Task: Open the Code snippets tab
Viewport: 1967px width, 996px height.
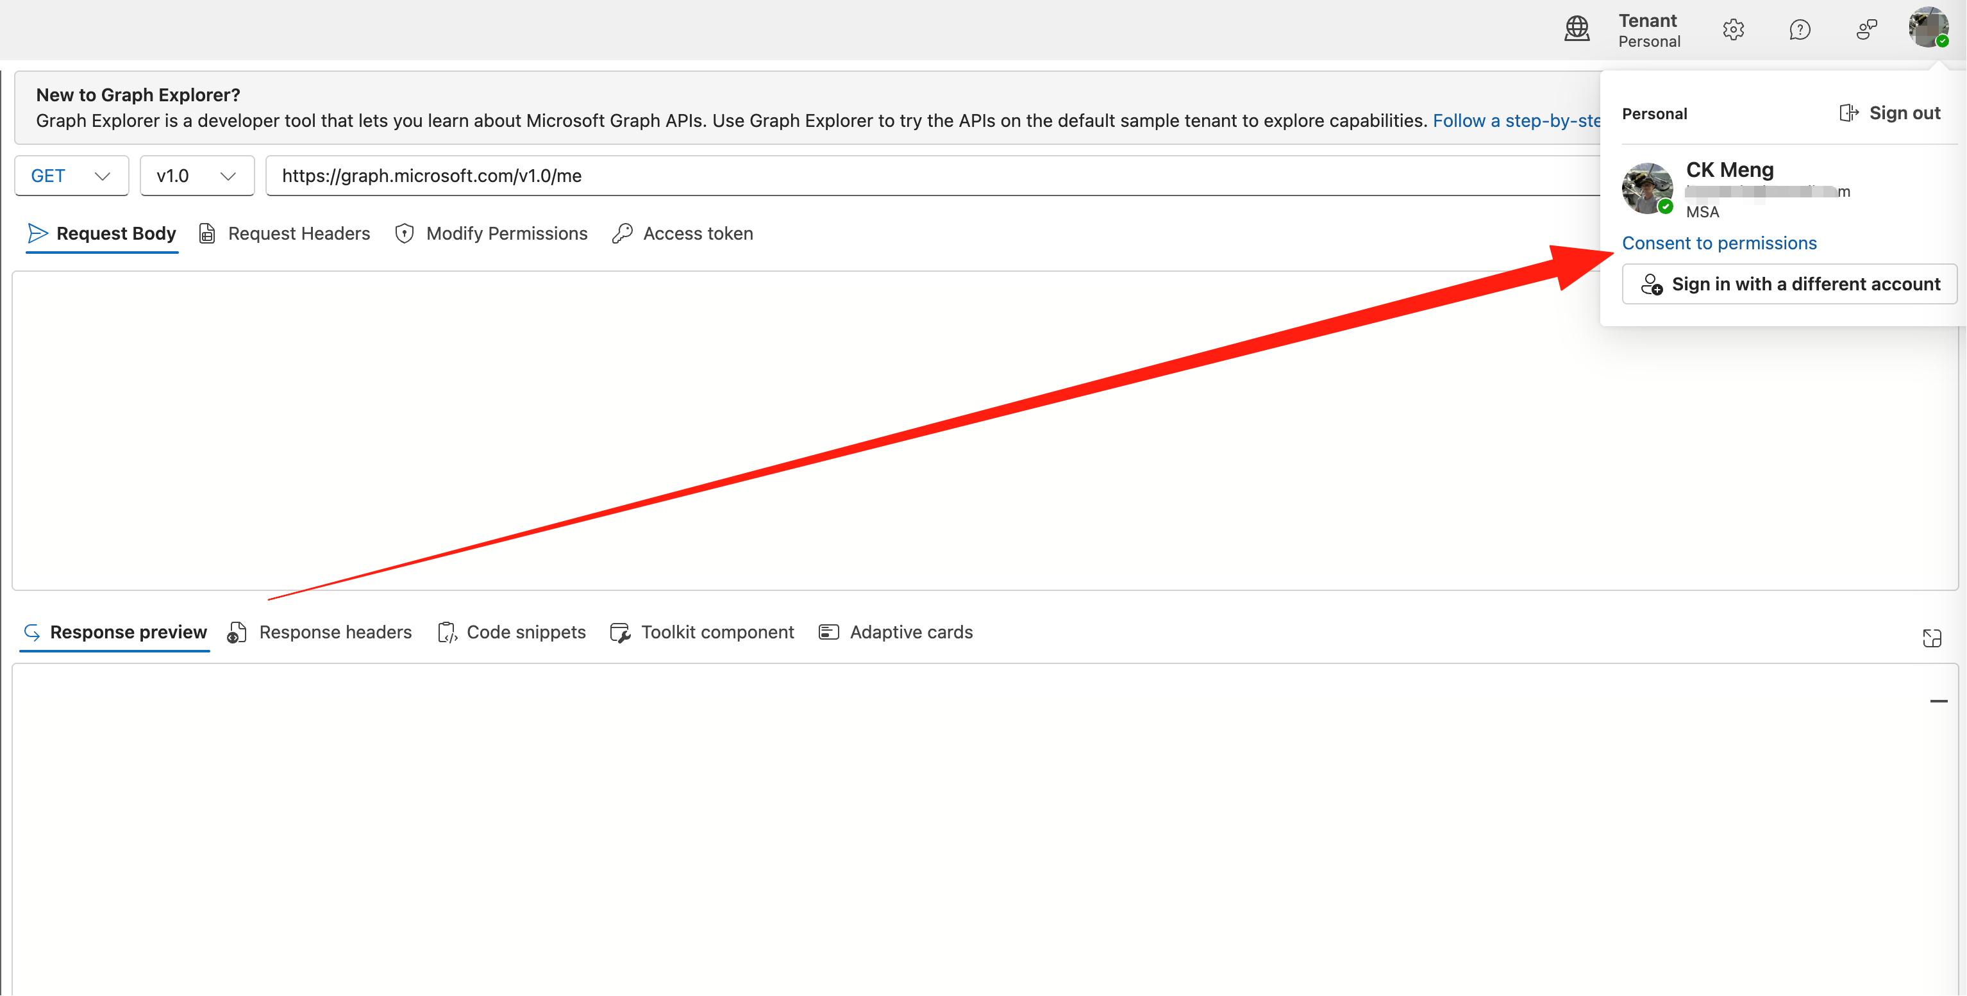Action: 512,632
